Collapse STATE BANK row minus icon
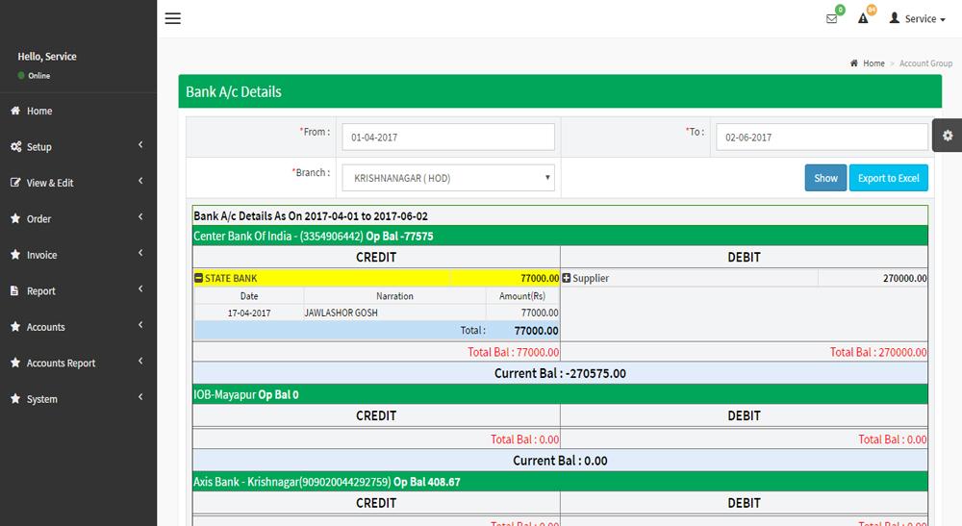Viewport: 962px width, 526px height. pyautogui.click(x=198, y=278)
